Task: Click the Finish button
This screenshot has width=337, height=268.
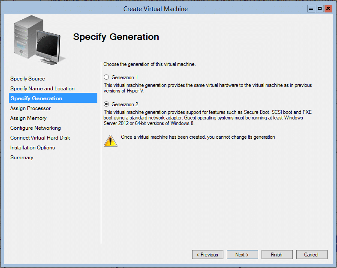Action: [x=277, y=255]
